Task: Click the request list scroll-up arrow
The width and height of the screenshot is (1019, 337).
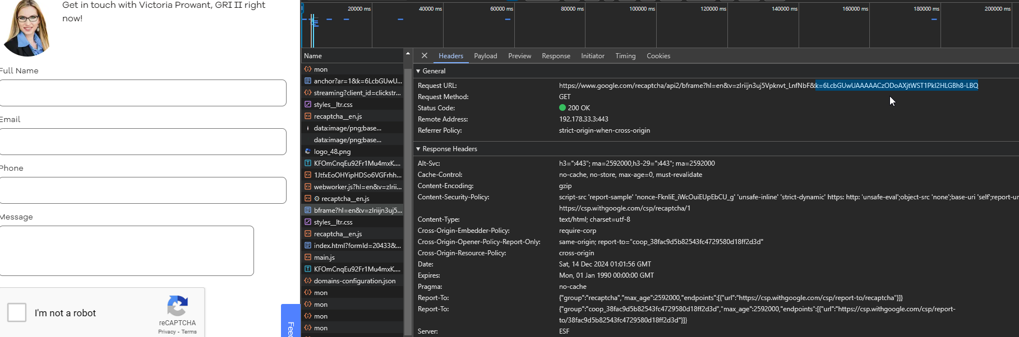Action: coord(408,54)
